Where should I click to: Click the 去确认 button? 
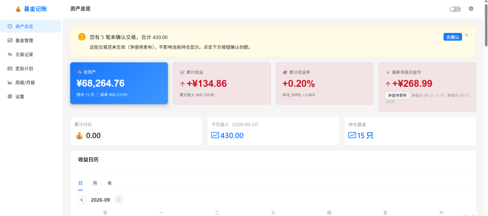pos(452,37)
